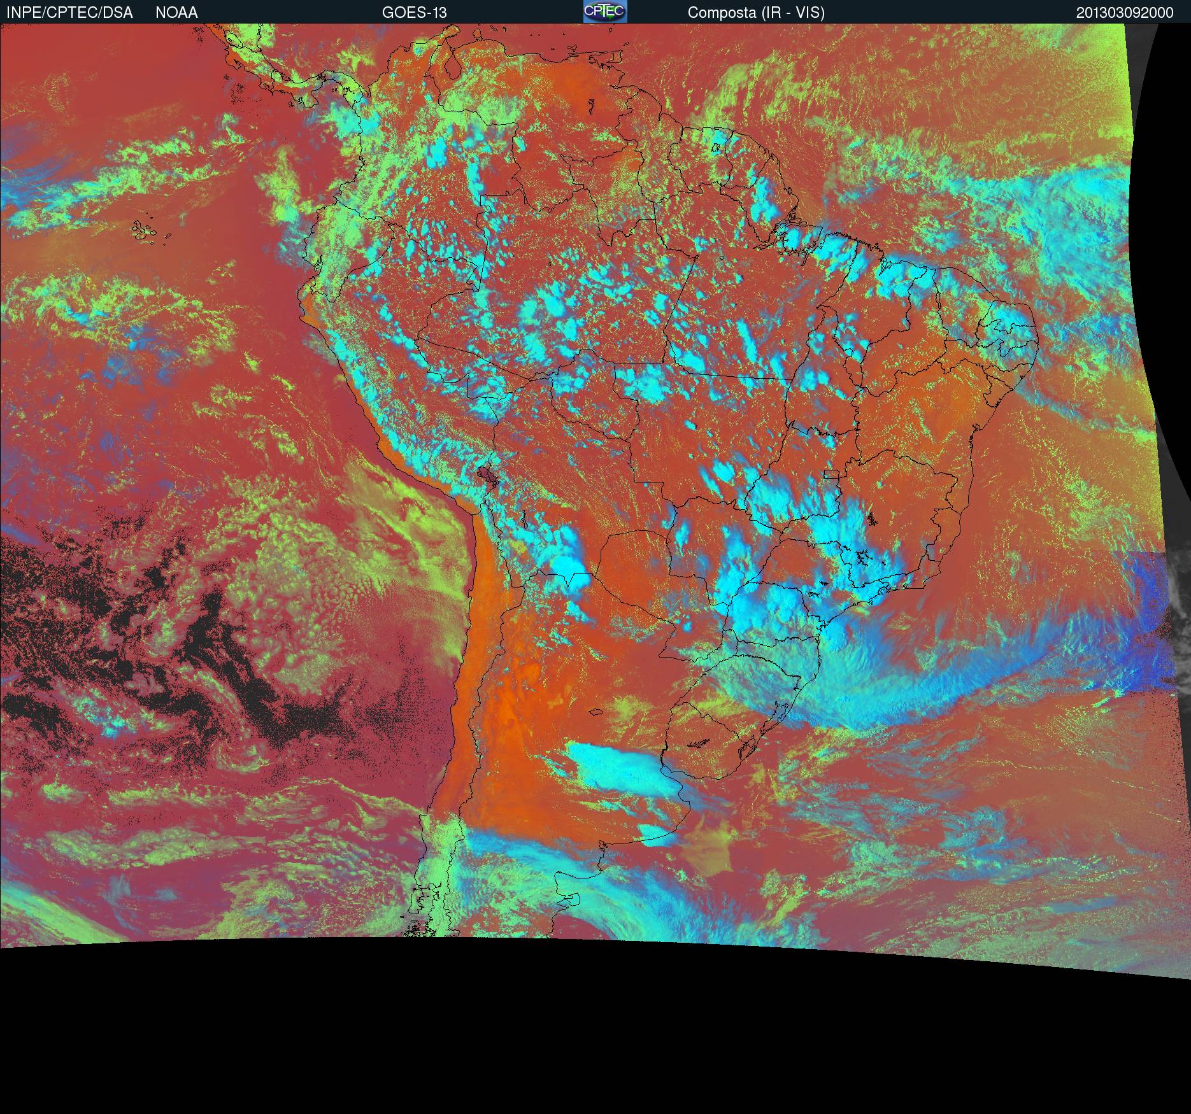
Task: Click the NOAA label
Action: 176,13
